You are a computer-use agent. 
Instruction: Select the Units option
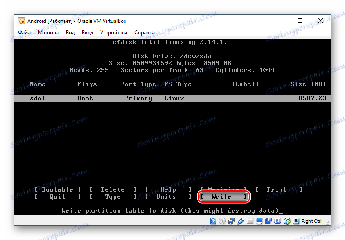click(168, 196)
